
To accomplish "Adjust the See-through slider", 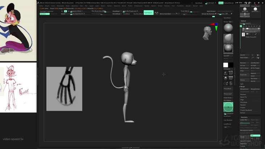I will [211, 3].
